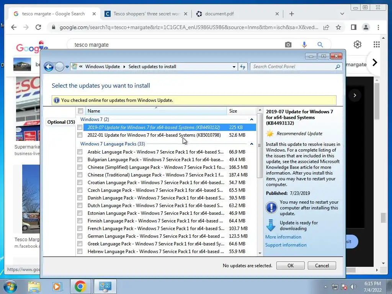Click the Windows Update back arrow button
Screen dimensions: 392x294
coord(49,67)
